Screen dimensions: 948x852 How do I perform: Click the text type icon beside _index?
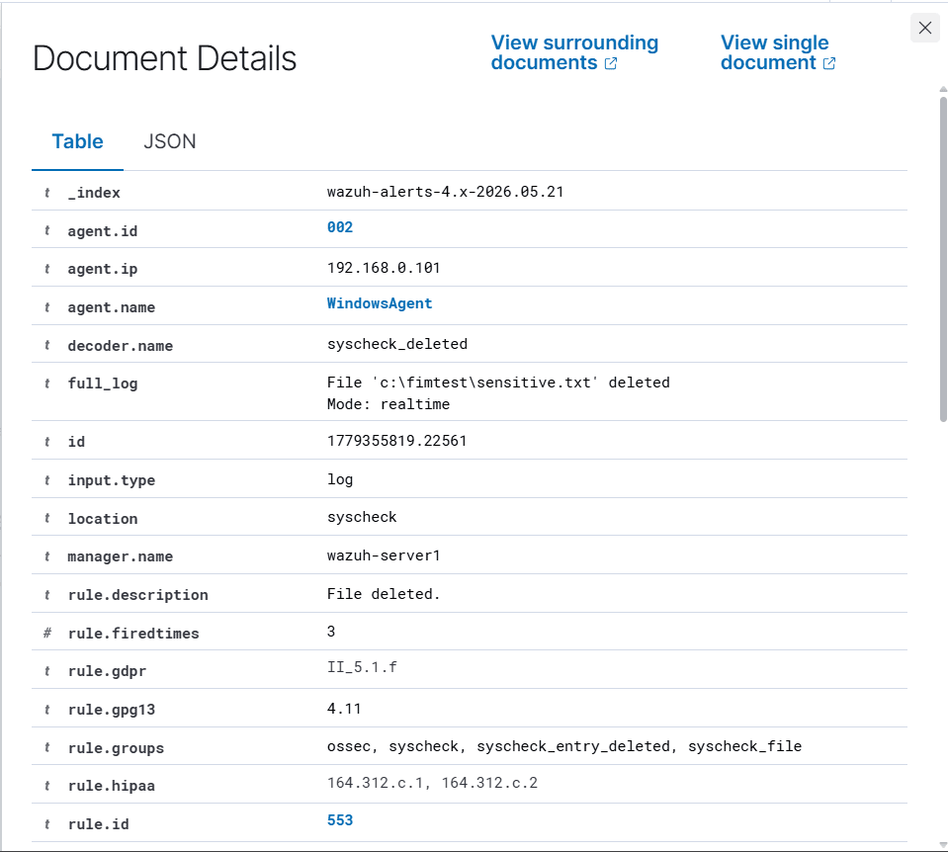[47, 193]
